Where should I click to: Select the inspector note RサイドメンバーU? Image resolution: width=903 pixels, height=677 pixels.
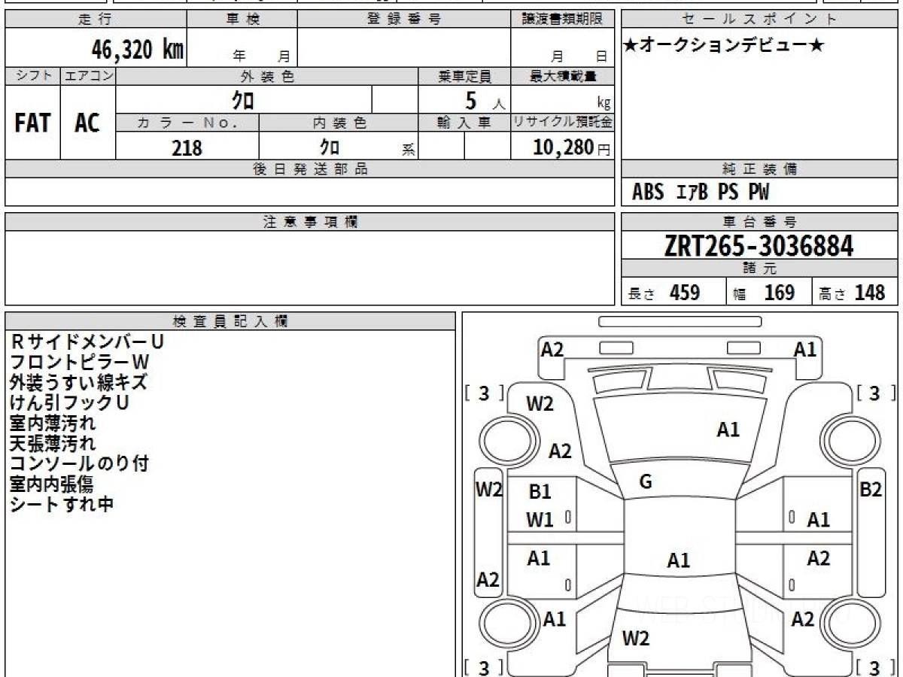tap(86, 342)
